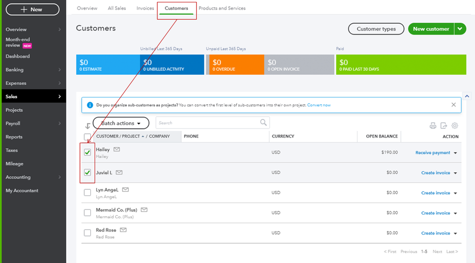Switch to the Overview tab
The height and width of the screenshot is (263, 475).
87,8
